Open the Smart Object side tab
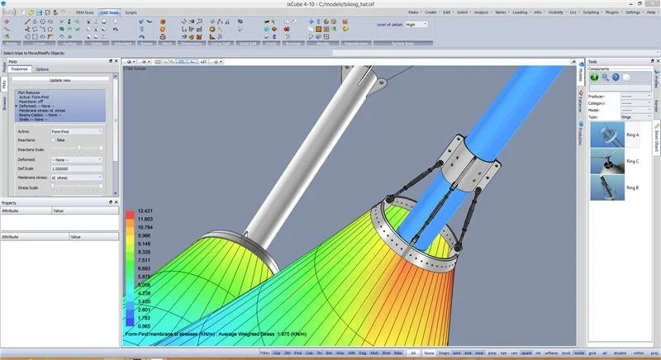The width and height of the screenshot is (661, 360). pyautogui.click(x=656, y=137)
